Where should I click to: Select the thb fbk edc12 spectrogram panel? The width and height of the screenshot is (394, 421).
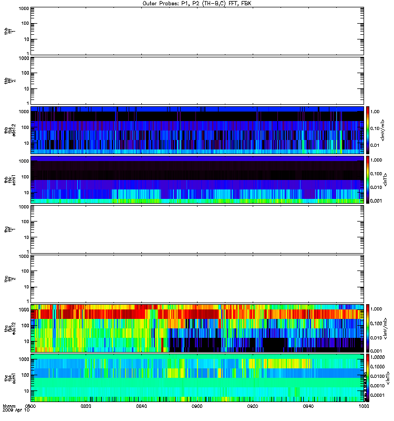[x=197, y=130]
